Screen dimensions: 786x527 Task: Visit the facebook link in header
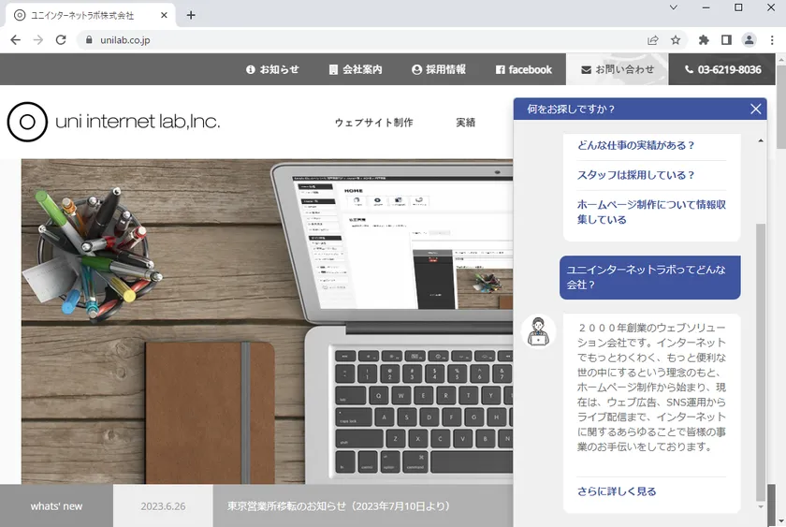tap(524, 69)
